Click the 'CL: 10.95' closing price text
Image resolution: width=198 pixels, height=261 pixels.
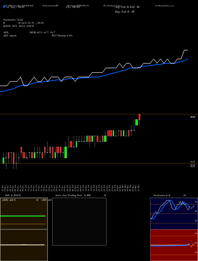coord(73,8)
